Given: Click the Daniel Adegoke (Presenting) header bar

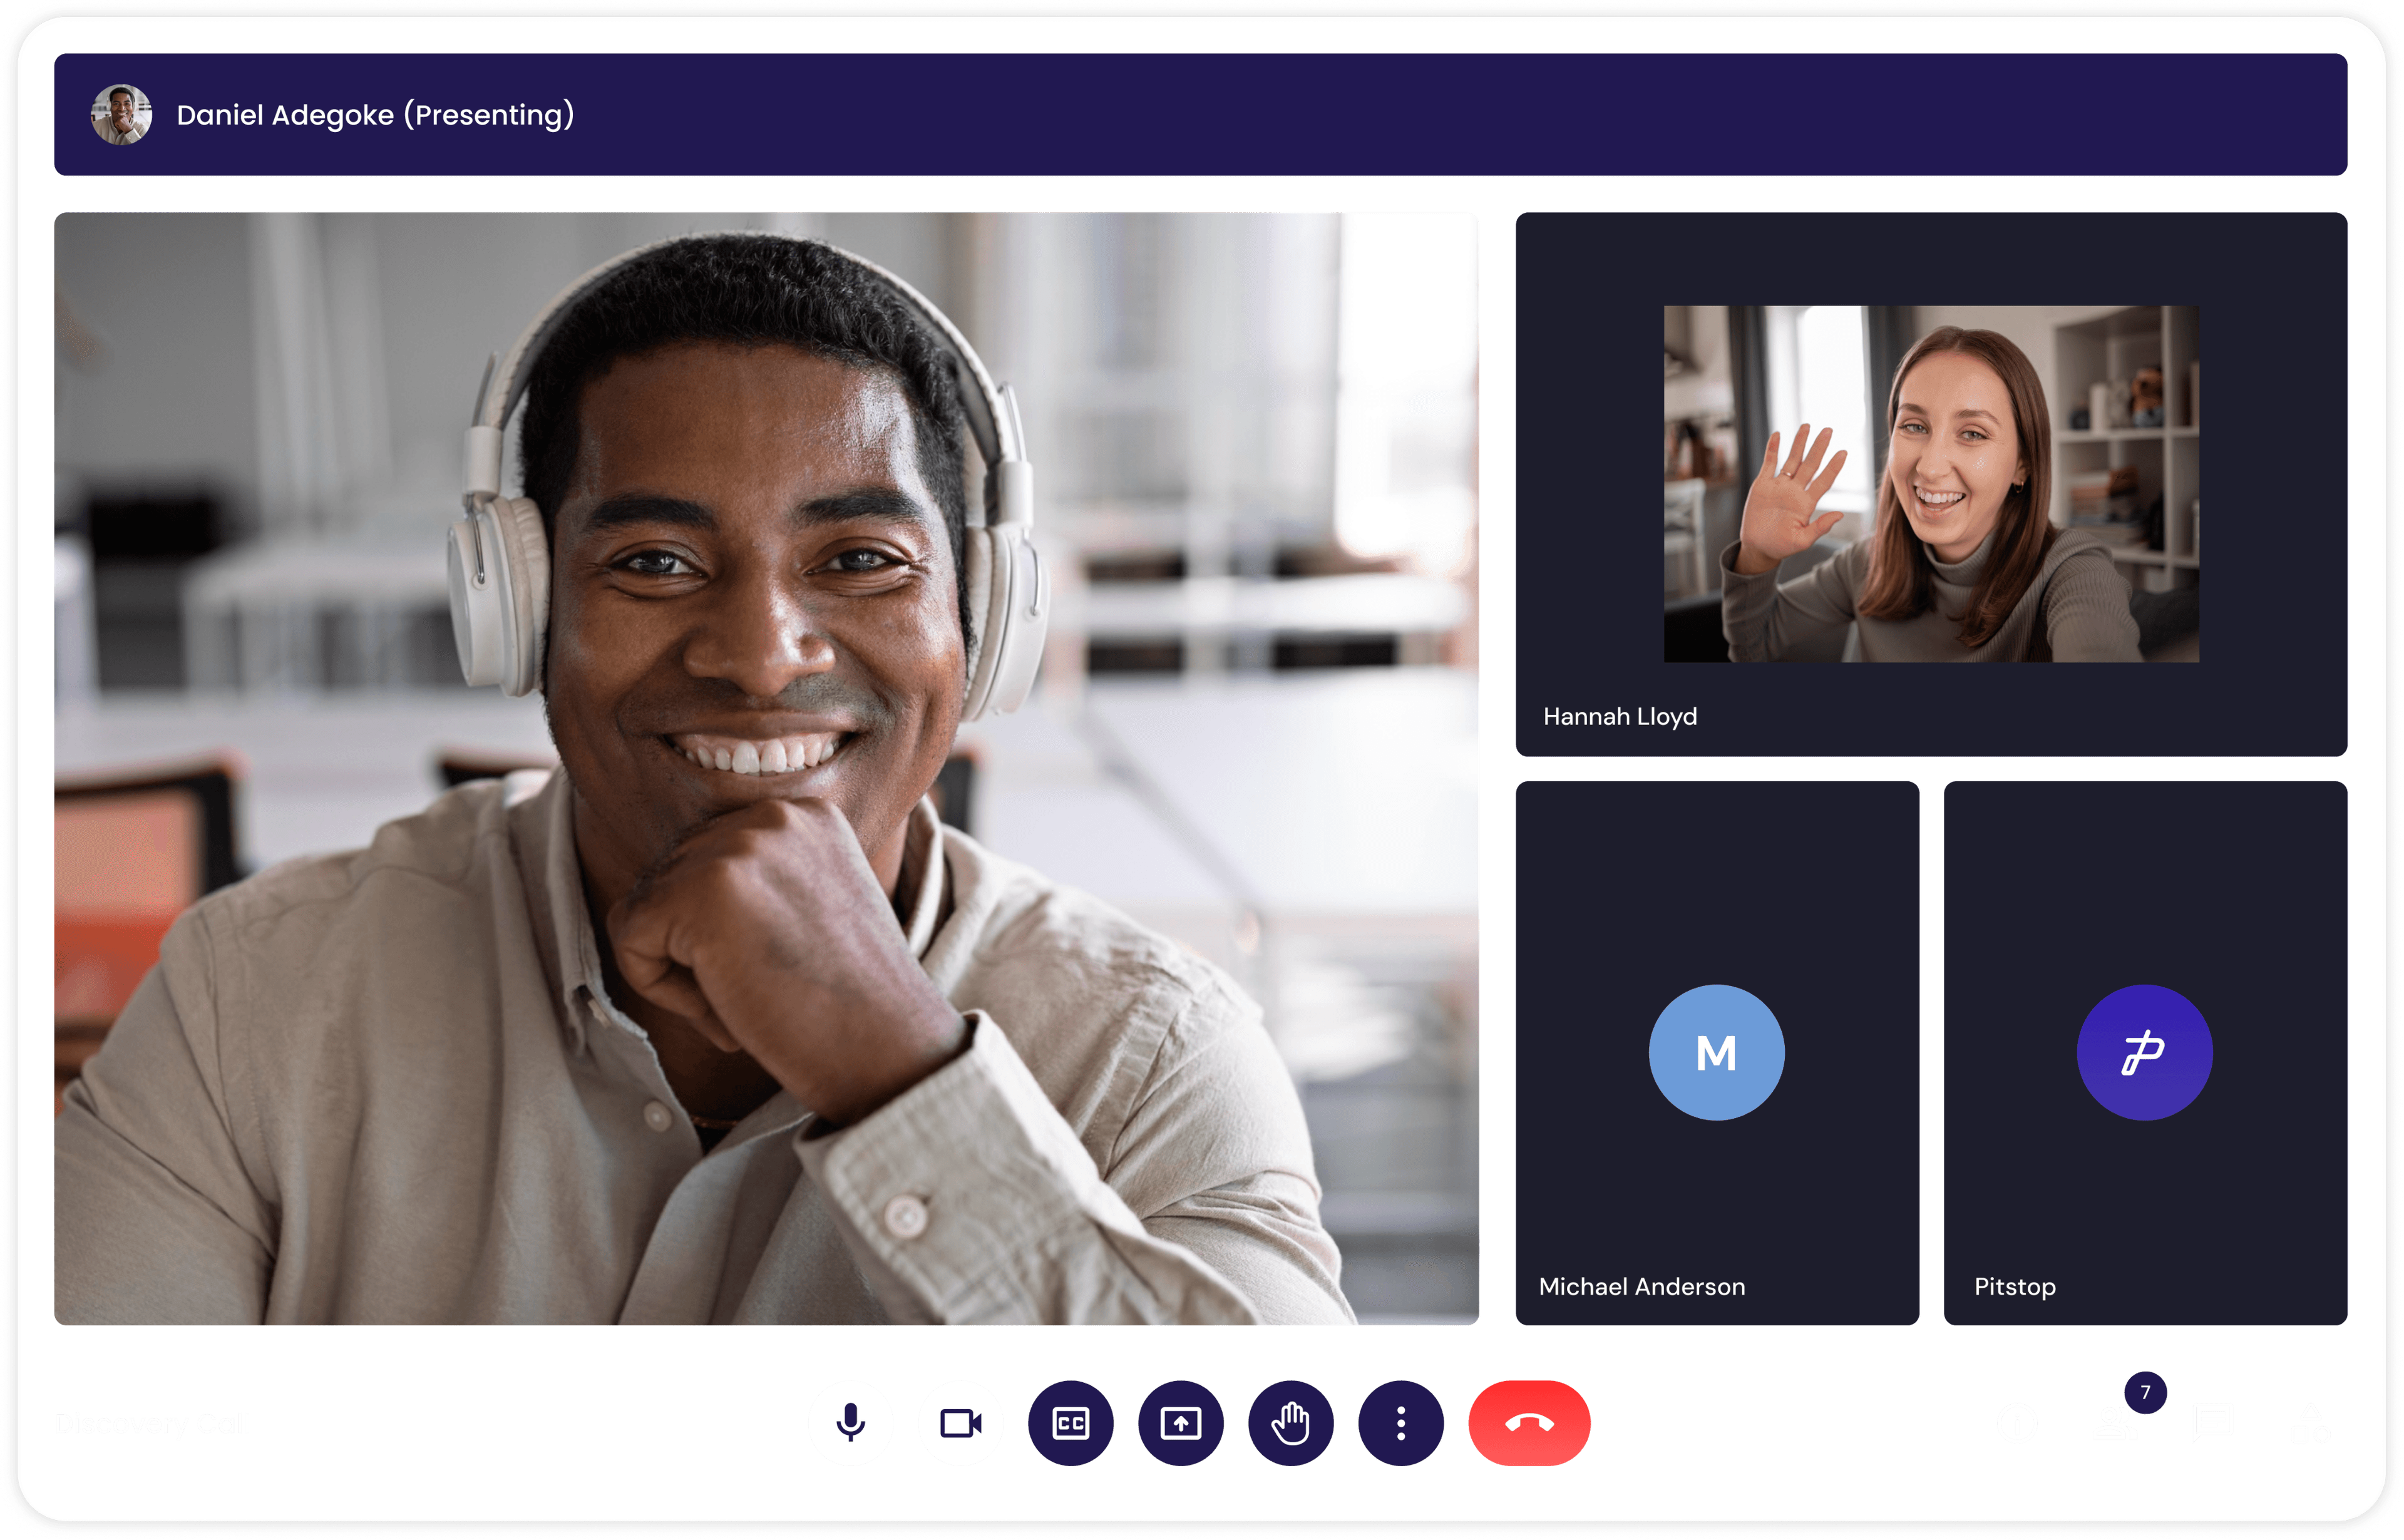Looking at the screenshot, I should pyautogui.click(x=1200, y=114).
